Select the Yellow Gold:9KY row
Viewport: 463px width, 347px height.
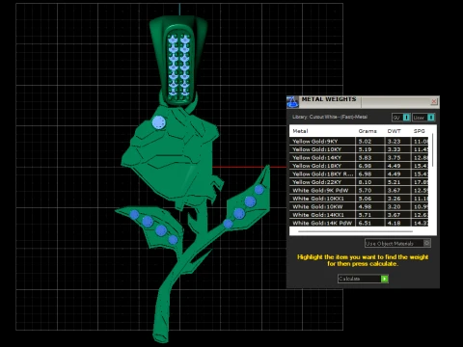[359, 141]
